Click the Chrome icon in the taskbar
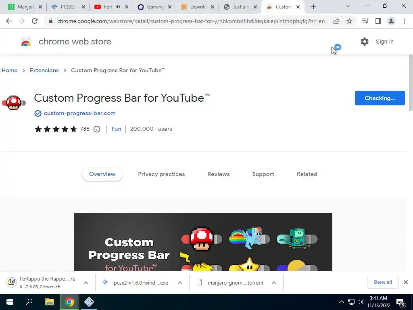 (69, 302)
